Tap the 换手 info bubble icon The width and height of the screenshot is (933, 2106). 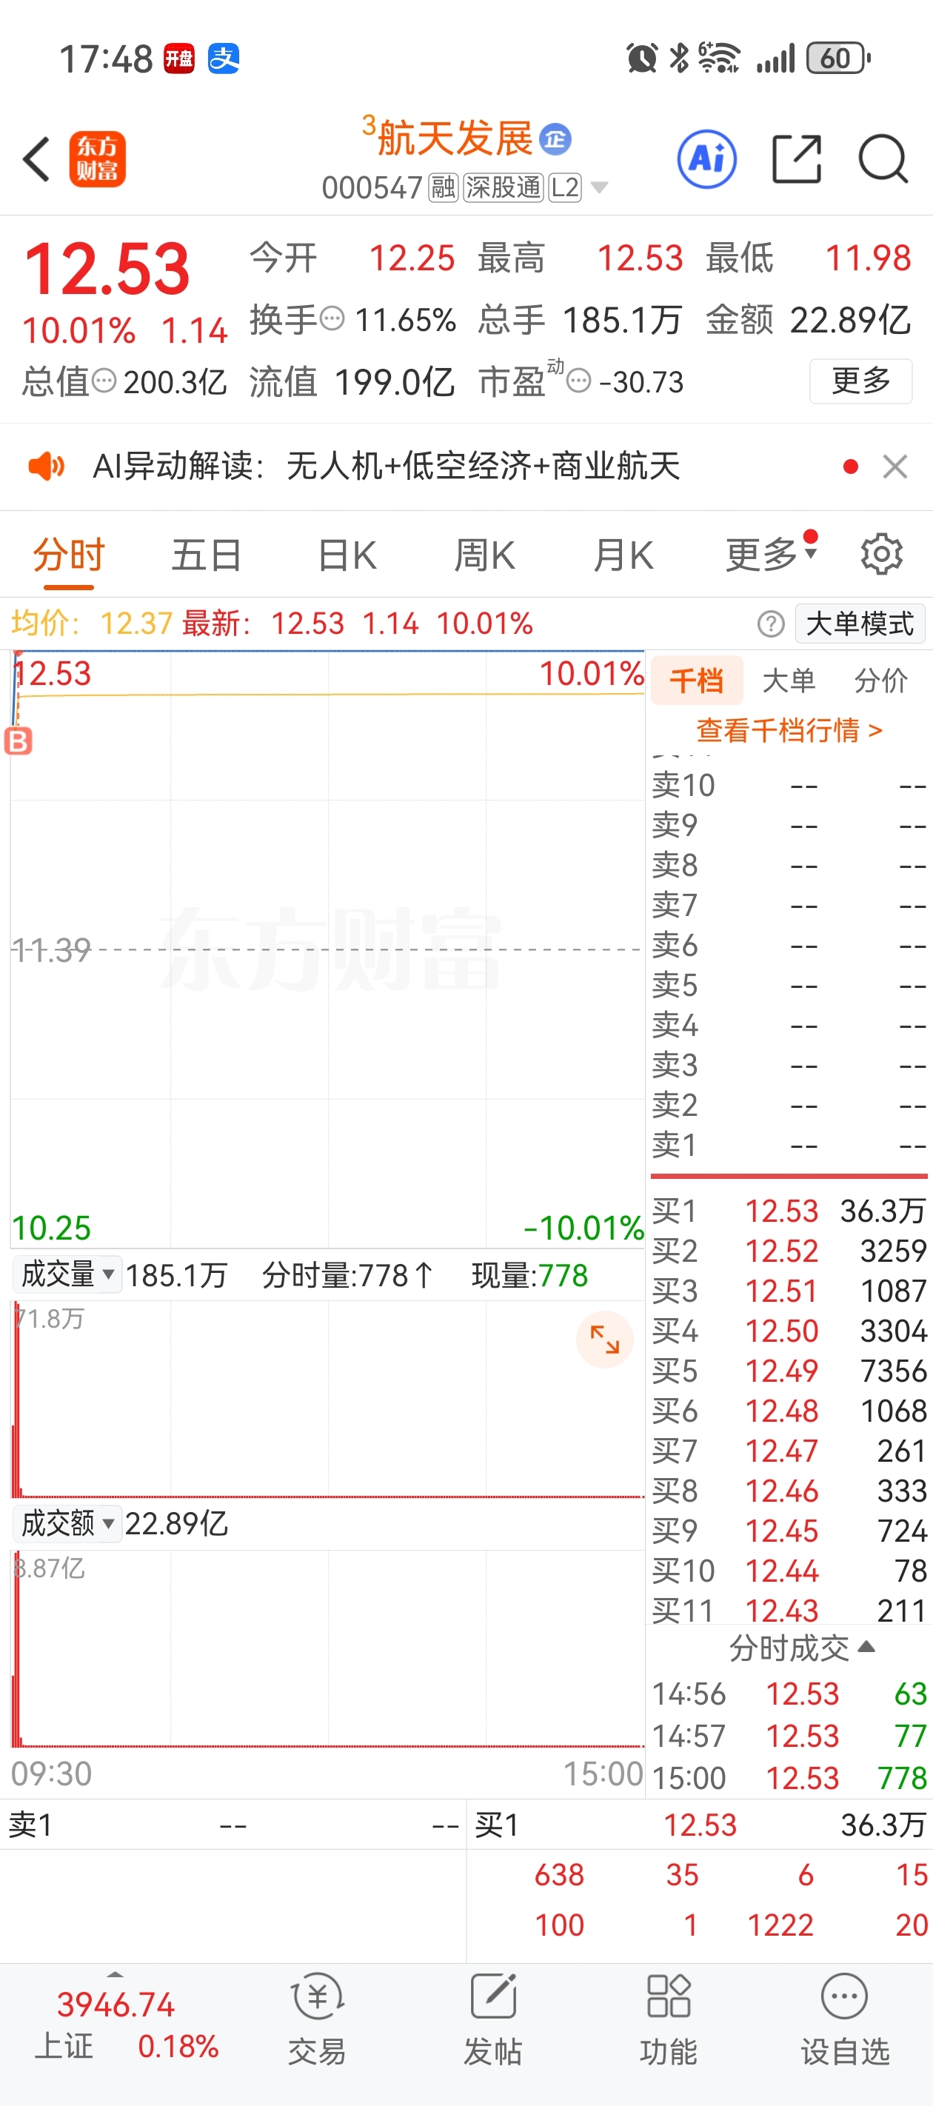(332, 318)
